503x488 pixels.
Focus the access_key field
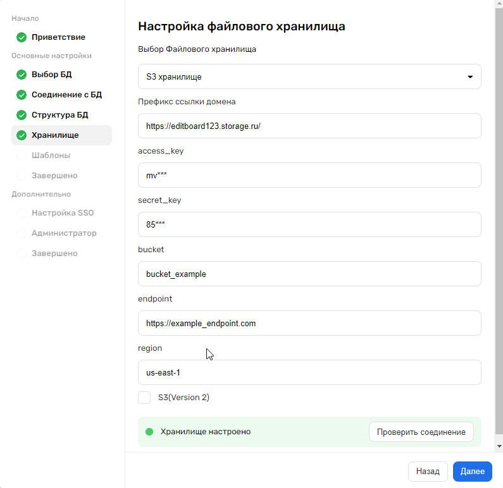(x=309, y=175)
